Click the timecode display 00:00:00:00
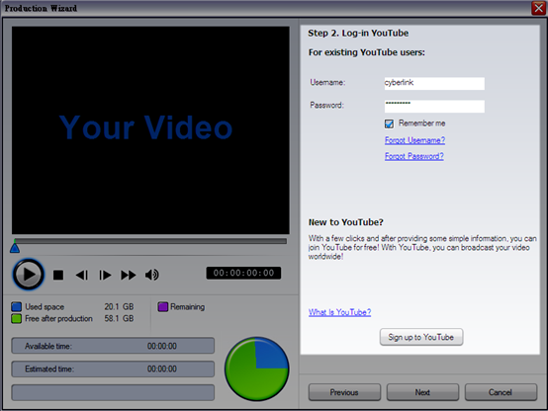 click(x=243, y=273)
